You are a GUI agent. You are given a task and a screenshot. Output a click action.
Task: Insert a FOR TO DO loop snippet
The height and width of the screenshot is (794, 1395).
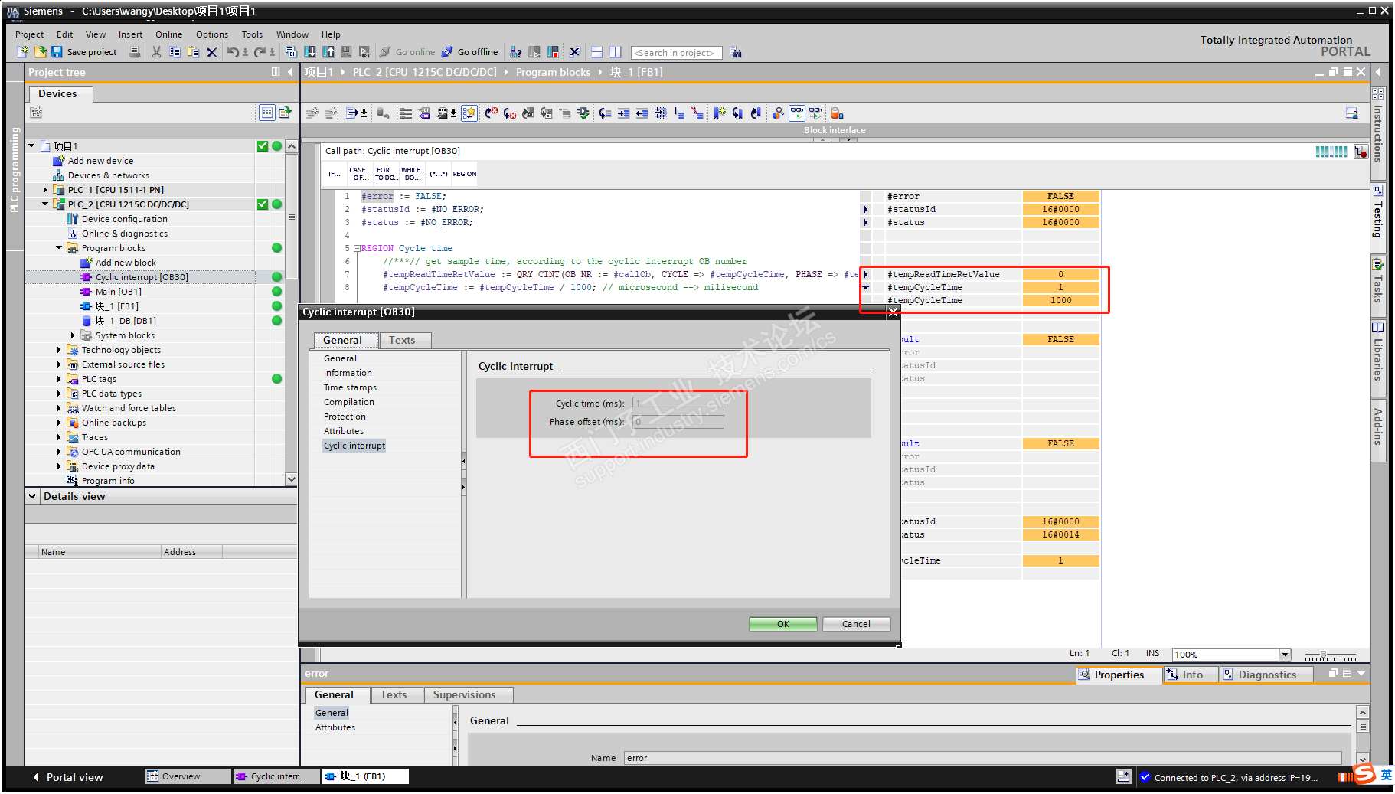pyautogui.click(x=386, y=174)
